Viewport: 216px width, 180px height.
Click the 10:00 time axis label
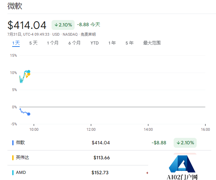34,129
